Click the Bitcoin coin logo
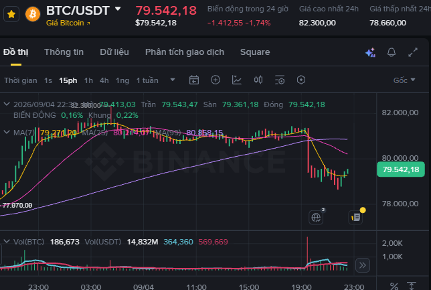 pos(33,14)
